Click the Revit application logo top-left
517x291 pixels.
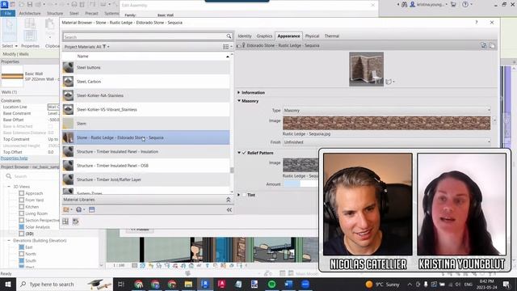point(4,5)
